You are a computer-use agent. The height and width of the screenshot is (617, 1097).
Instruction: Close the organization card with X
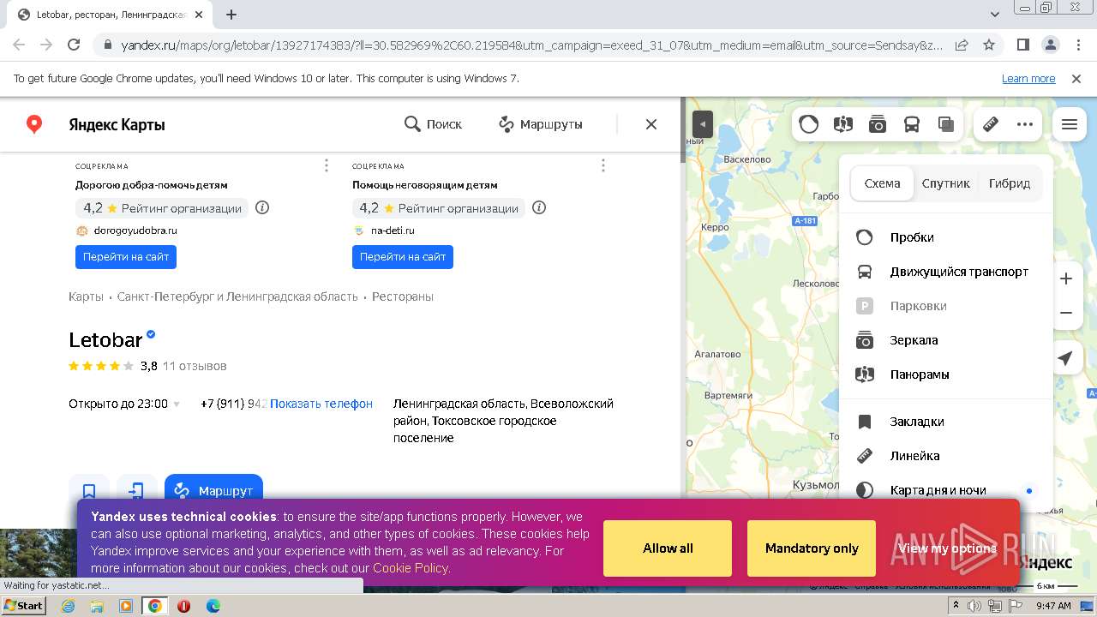point(651,124)
